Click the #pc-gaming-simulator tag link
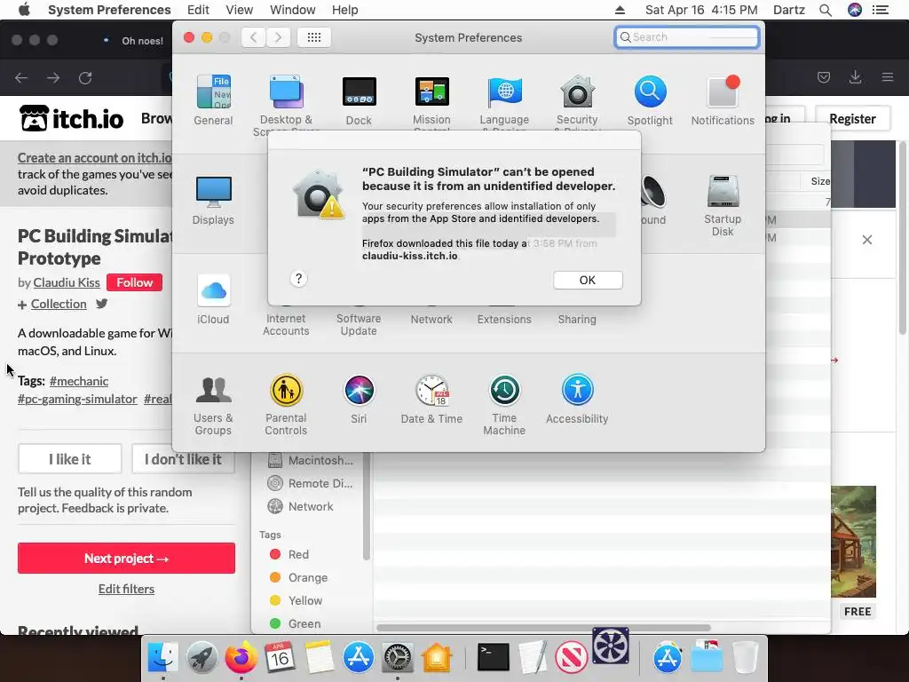This screenshot has width=909, height=682. click(77, 399)
